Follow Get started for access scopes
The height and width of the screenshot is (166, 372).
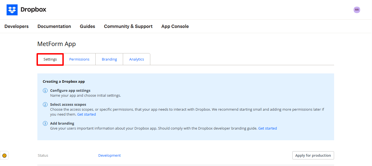tap(87, 114)
